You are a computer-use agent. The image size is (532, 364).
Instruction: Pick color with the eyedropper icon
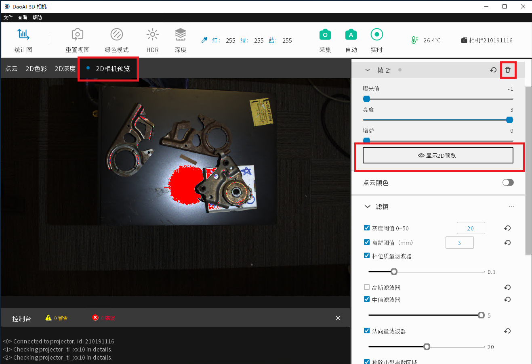204,40
